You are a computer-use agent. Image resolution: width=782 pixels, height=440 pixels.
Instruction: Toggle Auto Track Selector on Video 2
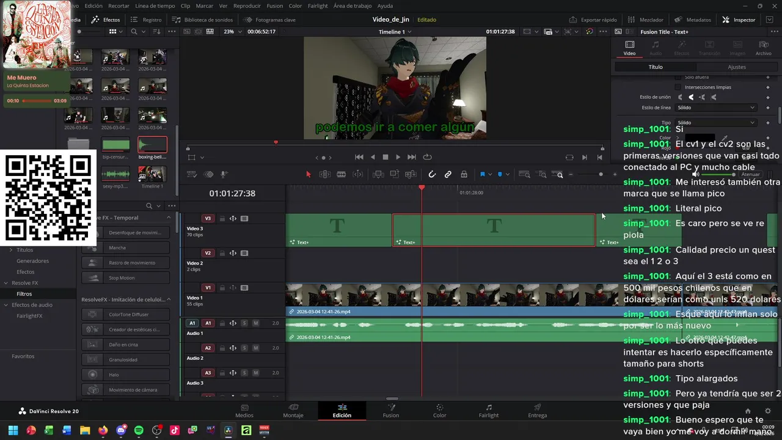(x=233, y=253)
